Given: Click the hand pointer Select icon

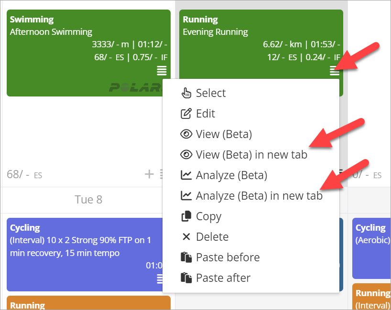Looking at the screenshot, I should tap(186, 93).
